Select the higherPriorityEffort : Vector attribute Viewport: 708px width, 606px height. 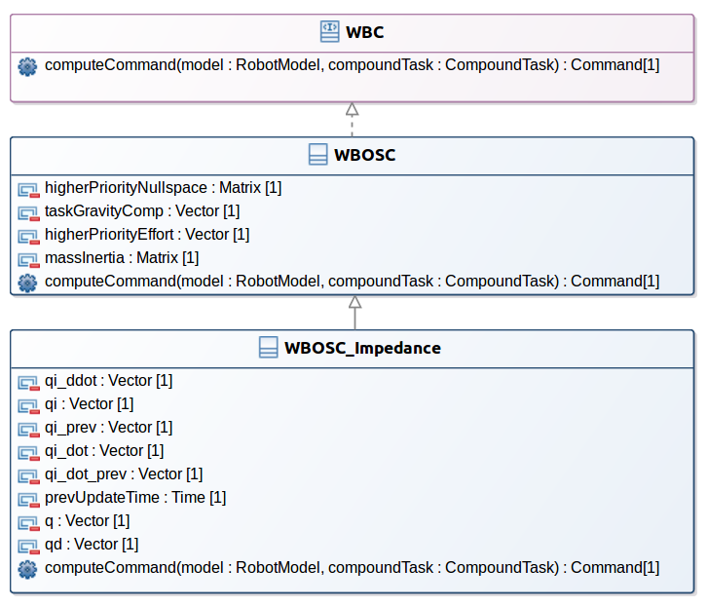(x=147, y=235)
